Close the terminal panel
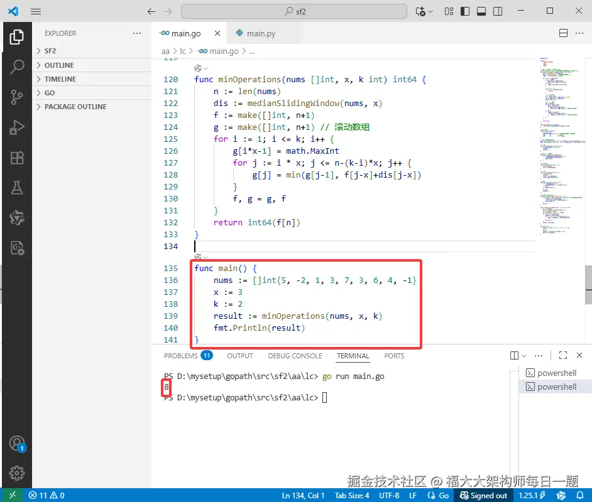Screen dimensions: 592x502 point(579,355)
